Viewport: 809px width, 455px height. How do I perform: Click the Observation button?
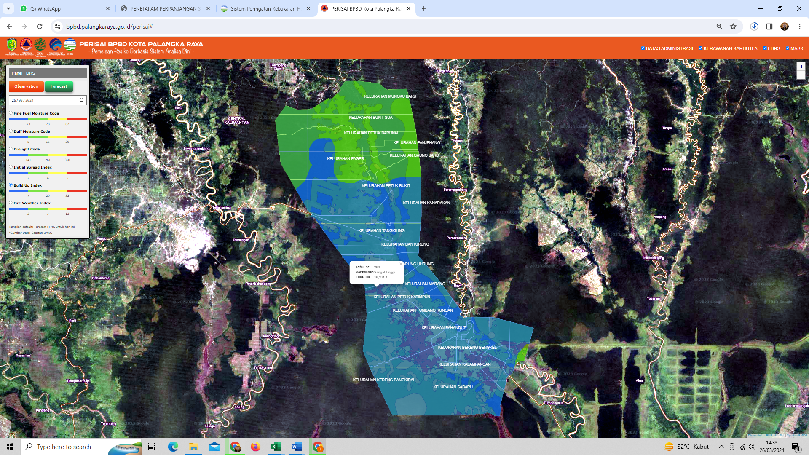(x=26, y=86)
